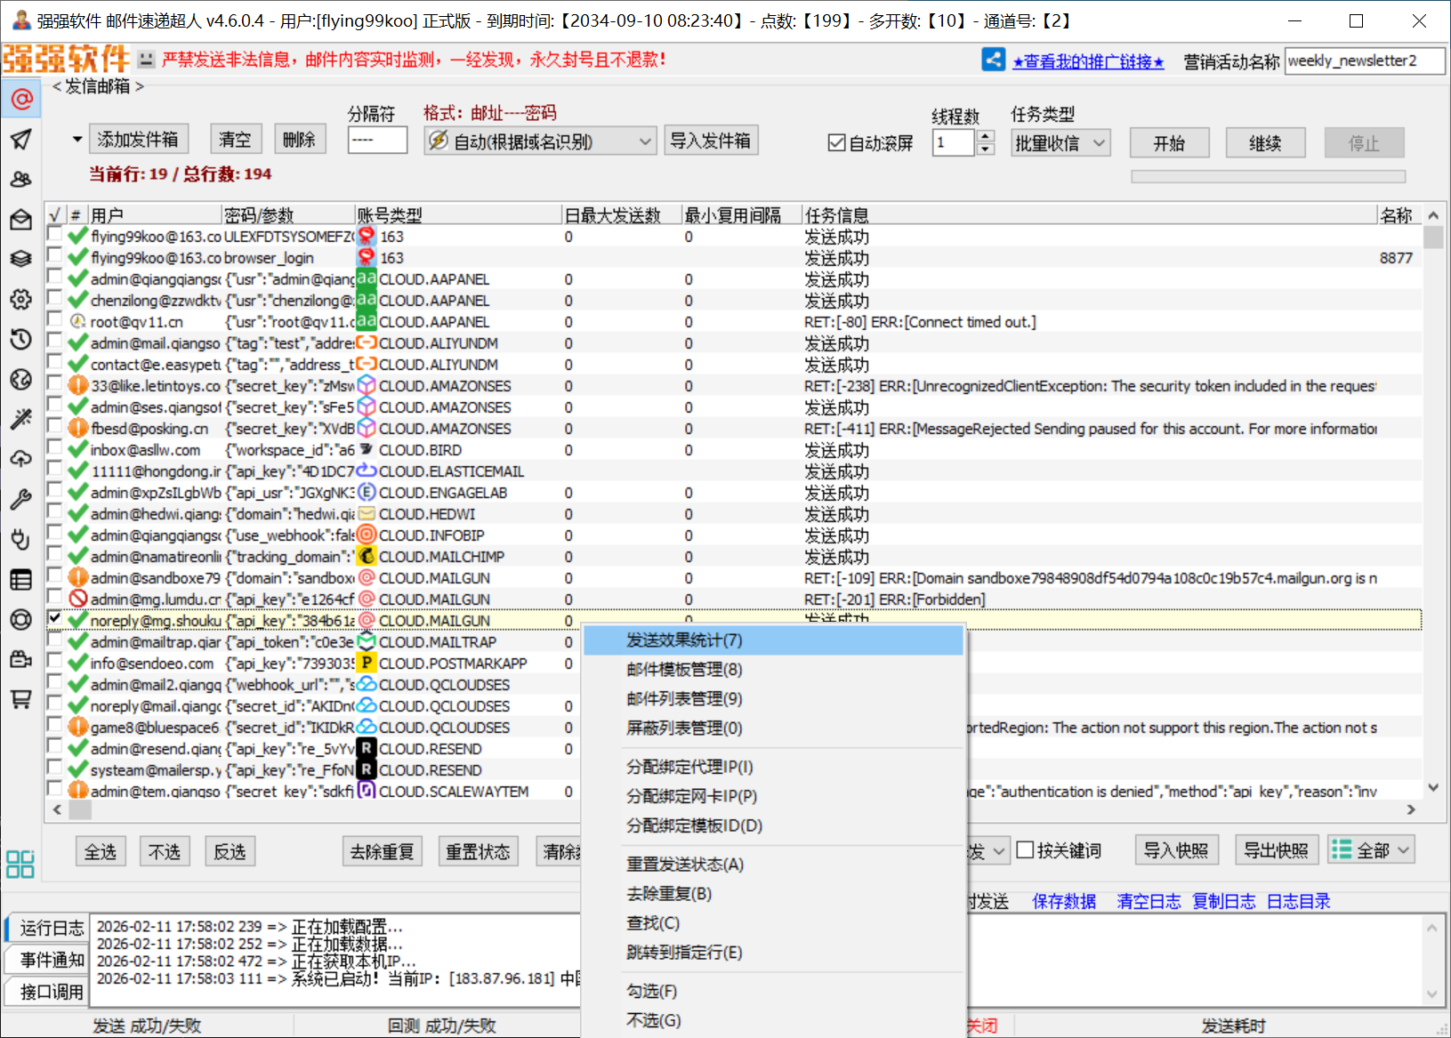
Task: Click the 导入发件箱 button
Action: [x=710, y=141]
